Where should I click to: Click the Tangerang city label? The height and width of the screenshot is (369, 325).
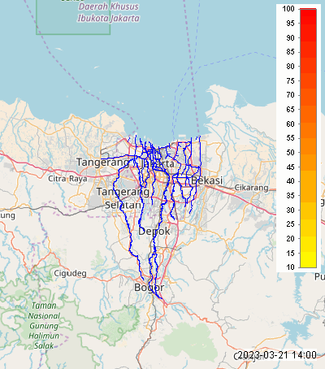click(103, 163)
